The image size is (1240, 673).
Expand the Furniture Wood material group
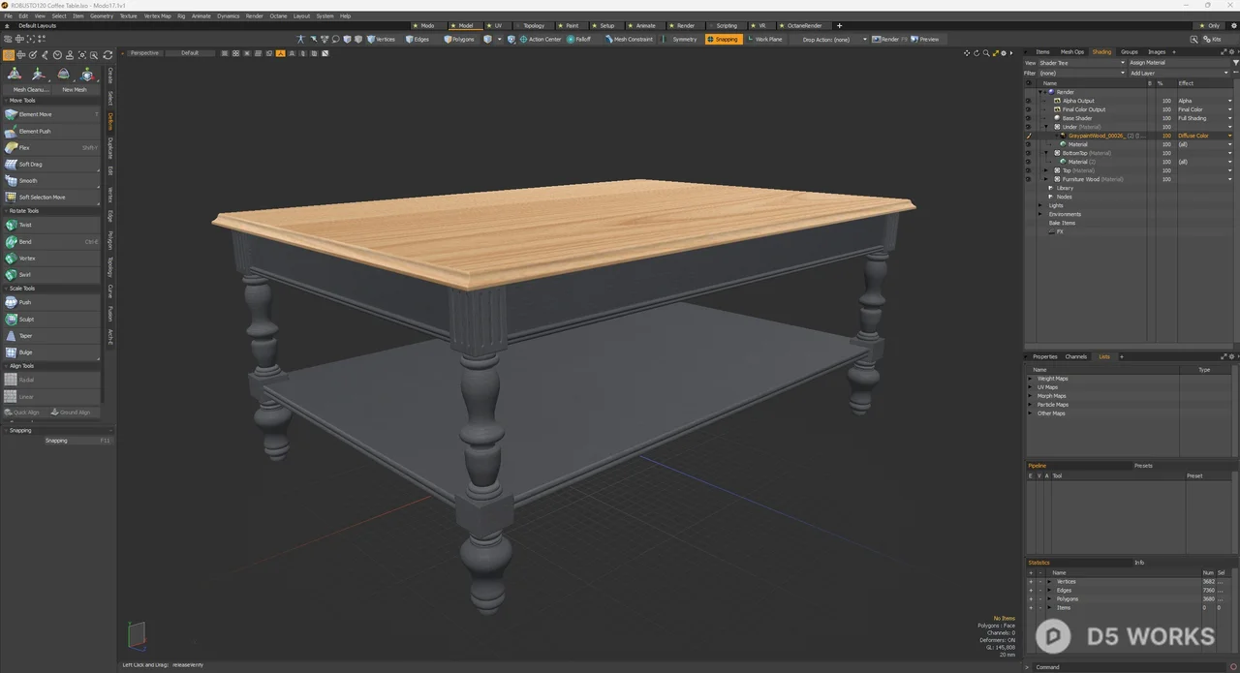click(1046, 179)
